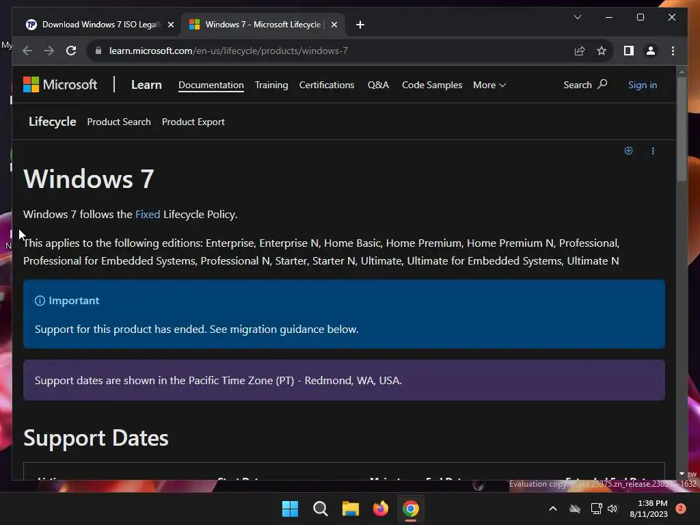The image size is (700, 525).
Task: Open the network status tray icon
Action: pyautogui.click(x=596, y=509)
